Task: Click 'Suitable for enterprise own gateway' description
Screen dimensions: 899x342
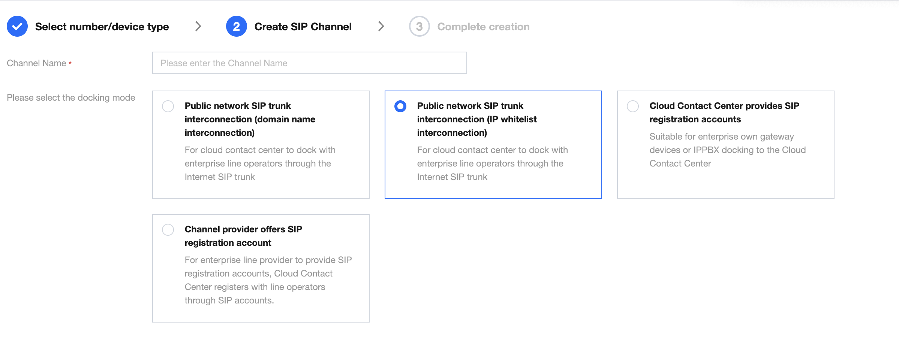Action: point(728,150)
